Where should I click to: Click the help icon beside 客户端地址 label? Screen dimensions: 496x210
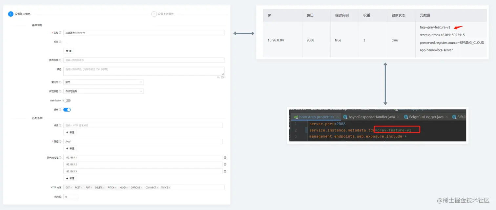click(x=60, y=157)
